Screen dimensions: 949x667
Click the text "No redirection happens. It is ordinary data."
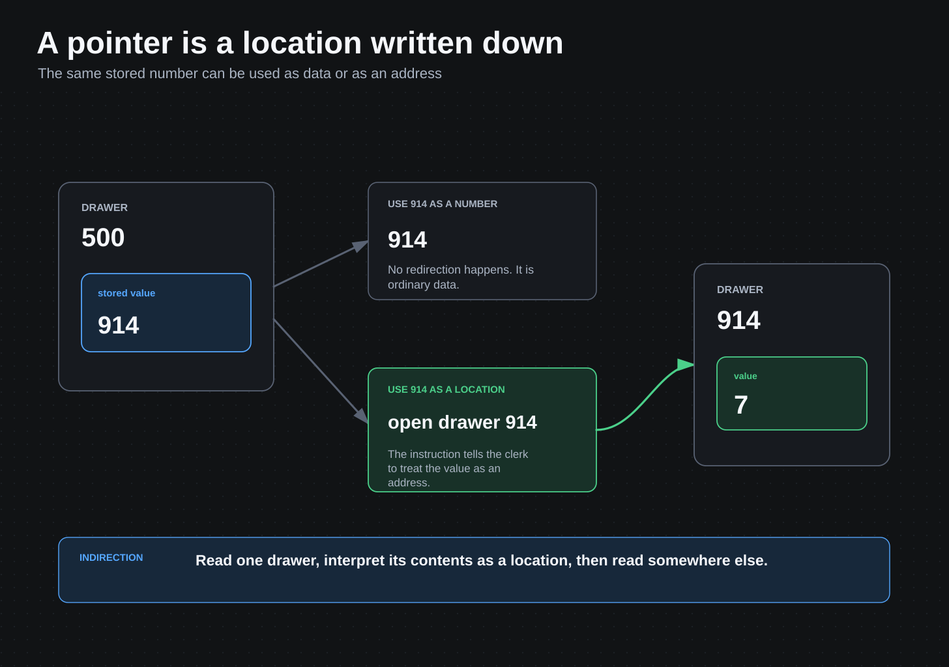click(461, 277)
